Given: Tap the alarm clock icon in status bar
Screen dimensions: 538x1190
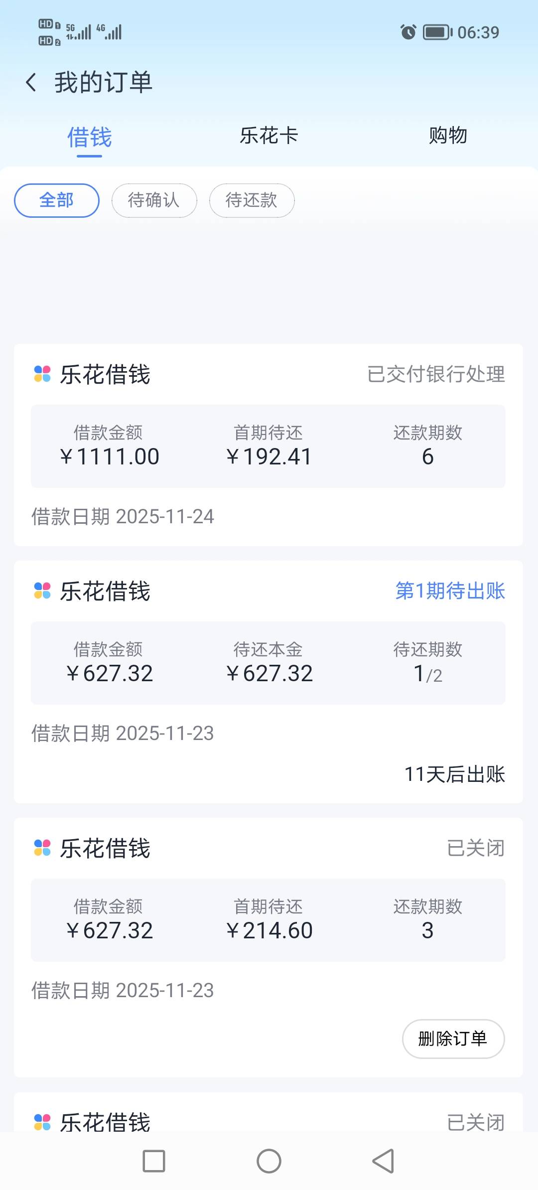Looking at the screenshot, I should click(x=408, y=32).
